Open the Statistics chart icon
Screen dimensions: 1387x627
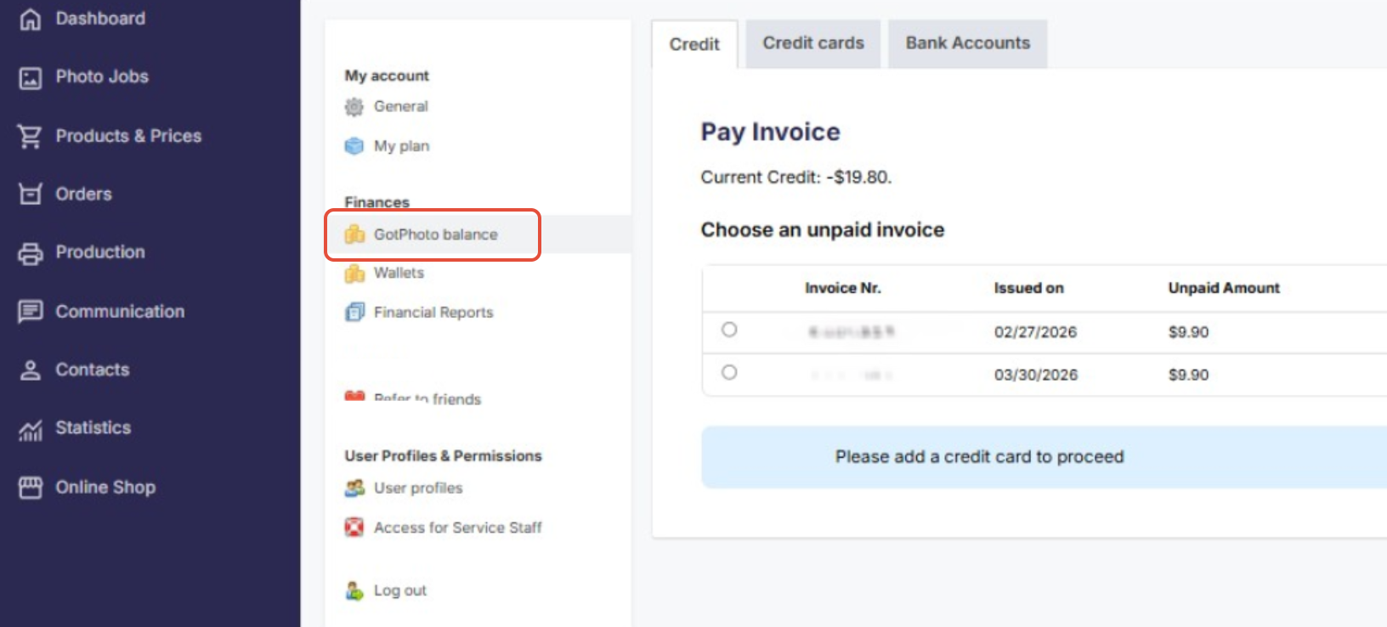coord(30,427)
